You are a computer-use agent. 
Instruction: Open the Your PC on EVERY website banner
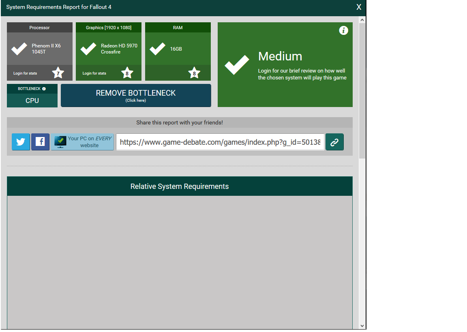(82, 142)
